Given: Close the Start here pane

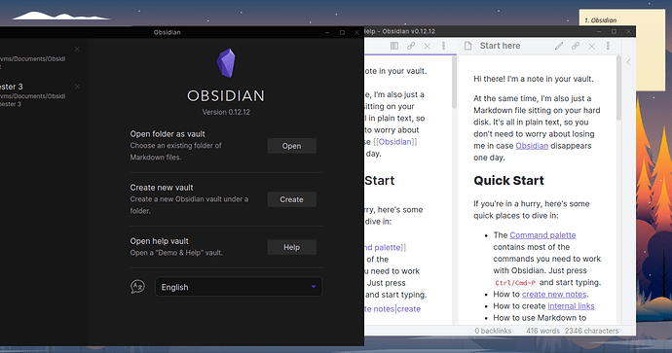Looking at the screenshot, I should coord(592,47).
